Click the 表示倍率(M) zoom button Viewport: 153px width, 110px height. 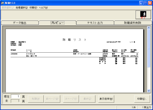[106, 99]
